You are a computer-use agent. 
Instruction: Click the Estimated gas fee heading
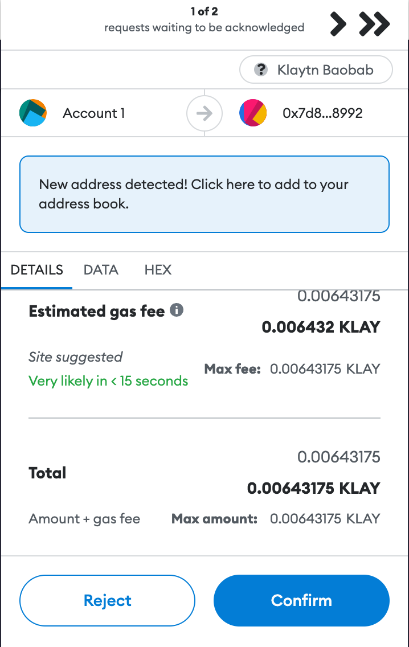click(x=97, y=311)
